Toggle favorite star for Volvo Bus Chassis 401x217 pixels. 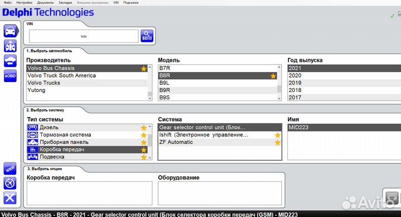144,69
